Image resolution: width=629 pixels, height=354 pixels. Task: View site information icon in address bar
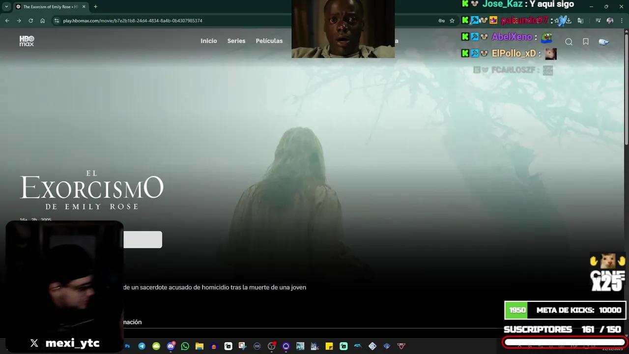click(57, 21)
